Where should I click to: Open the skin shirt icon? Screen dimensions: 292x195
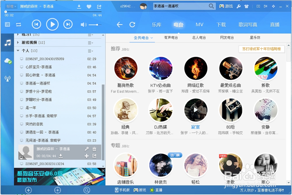coord(246,6)
